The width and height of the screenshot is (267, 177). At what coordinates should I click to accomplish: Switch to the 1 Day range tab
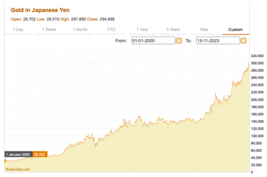(17, 29)
